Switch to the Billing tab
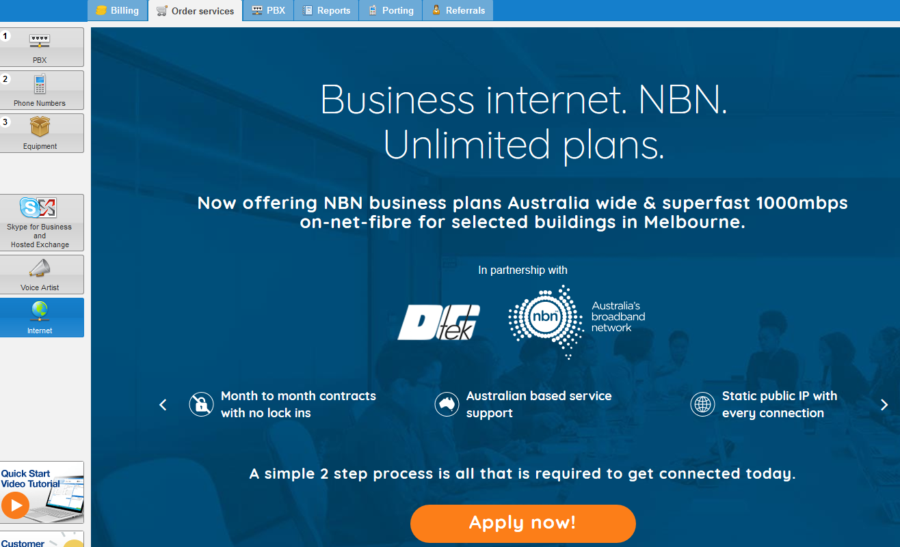900x547 pixels. click(x=118, y=10)
